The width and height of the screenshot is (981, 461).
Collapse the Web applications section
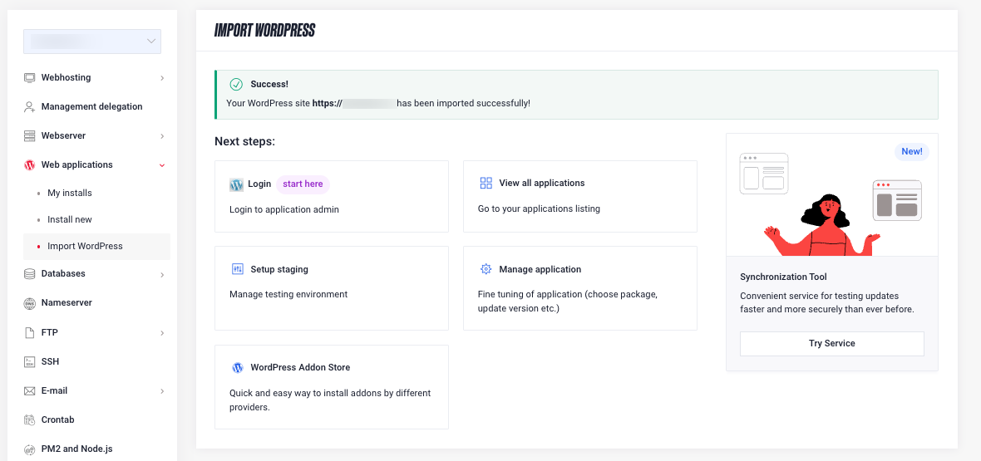pos(162,165)
